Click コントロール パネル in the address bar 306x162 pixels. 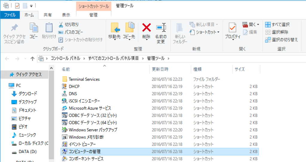pos(65,58)
